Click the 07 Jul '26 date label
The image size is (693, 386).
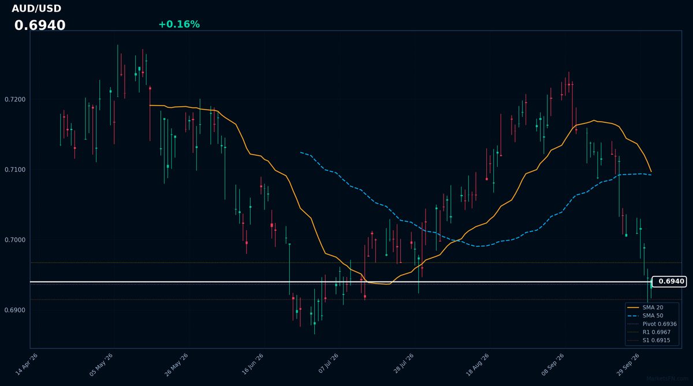pyautogui.click(x=327, y=365)
